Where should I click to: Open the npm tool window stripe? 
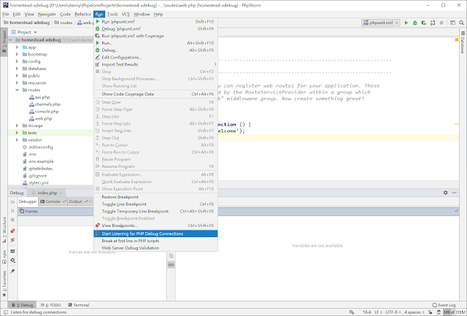[x=4, y=257]
